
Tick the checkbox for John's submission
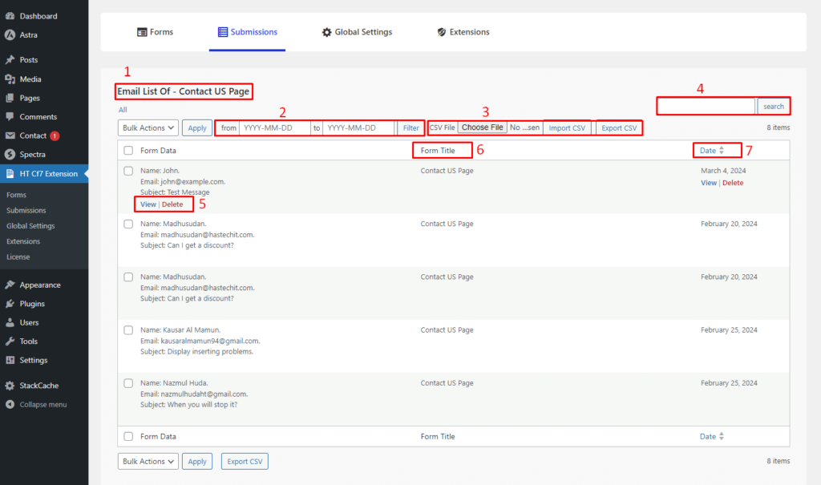click(128, 171)
